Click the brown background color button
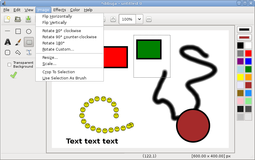This screenshot has height=160, width=255. coord(244,37)
